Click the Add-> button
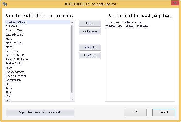 90,23
